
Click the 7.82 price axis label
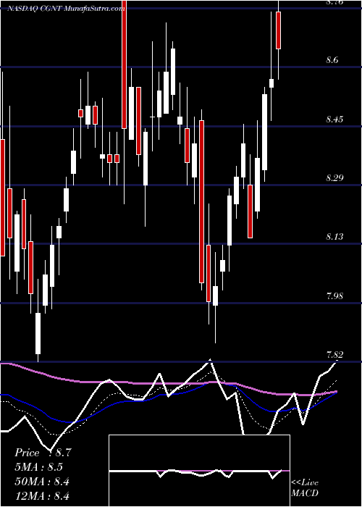pos(334,355)
